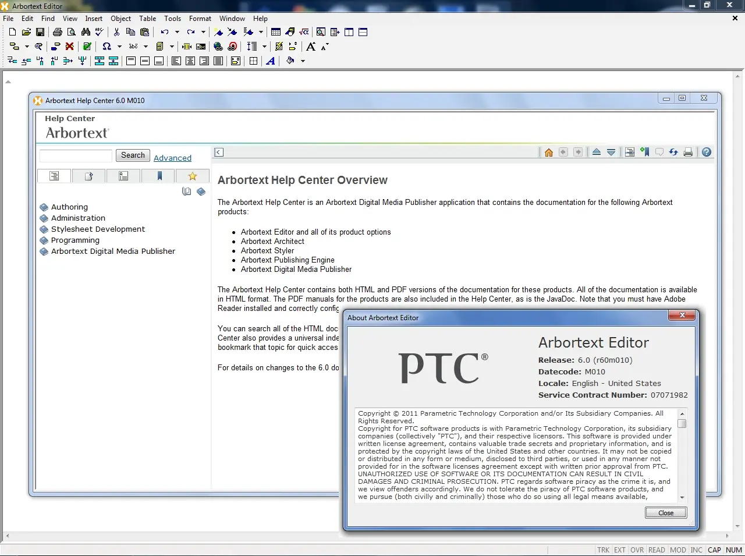Switch to the bookmarks tab in Help Center
Viewport: 745px width, 556px height.
pos(158,176)
